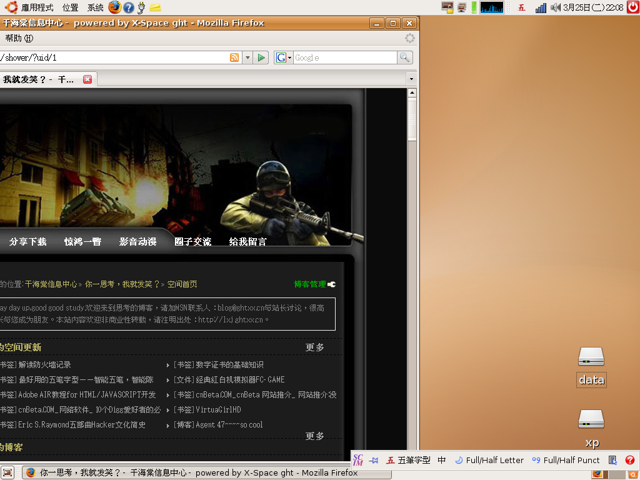Open the 惊鸿一瞥 navigation tab
This screenshot has height=480, width=640.
(x=83, y=242)
